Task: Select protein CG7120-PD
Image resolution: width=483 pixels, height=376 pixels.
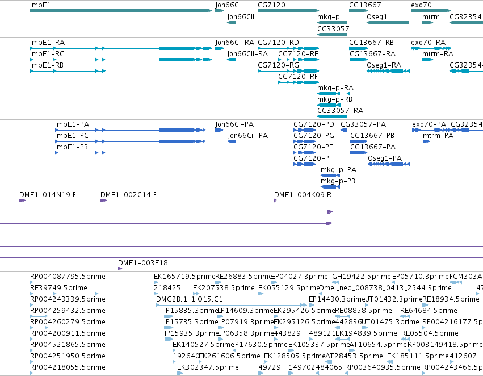Action: 305,130
